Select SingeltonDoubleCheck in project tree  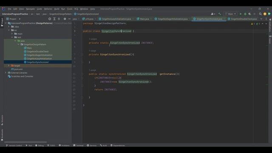click(38, 51)
